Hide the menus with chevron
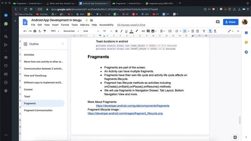 (238, 31)
